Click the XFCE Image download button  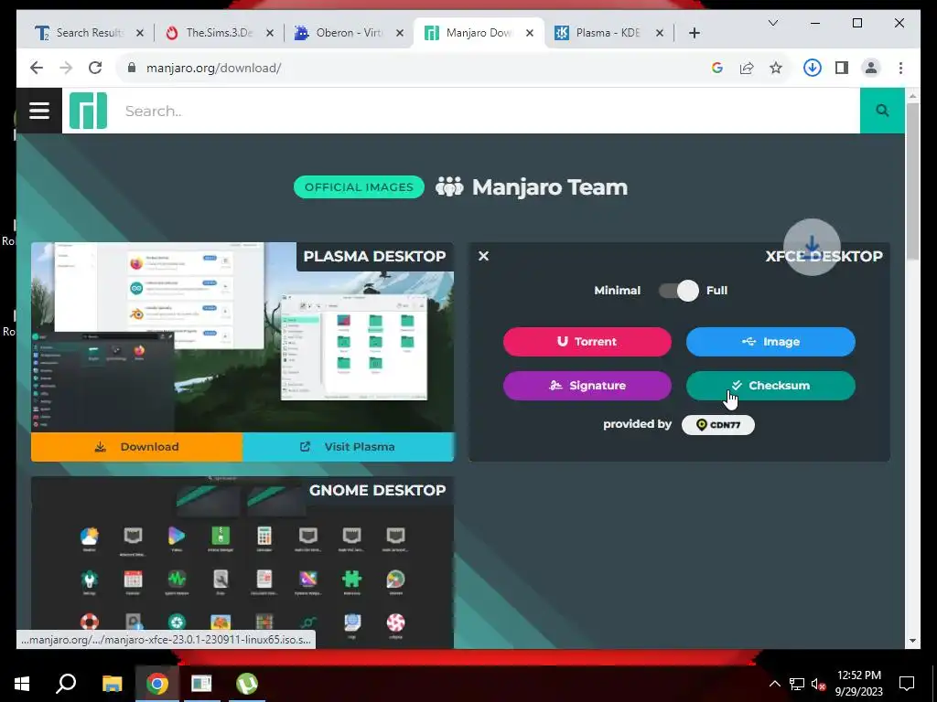(770, 342)
